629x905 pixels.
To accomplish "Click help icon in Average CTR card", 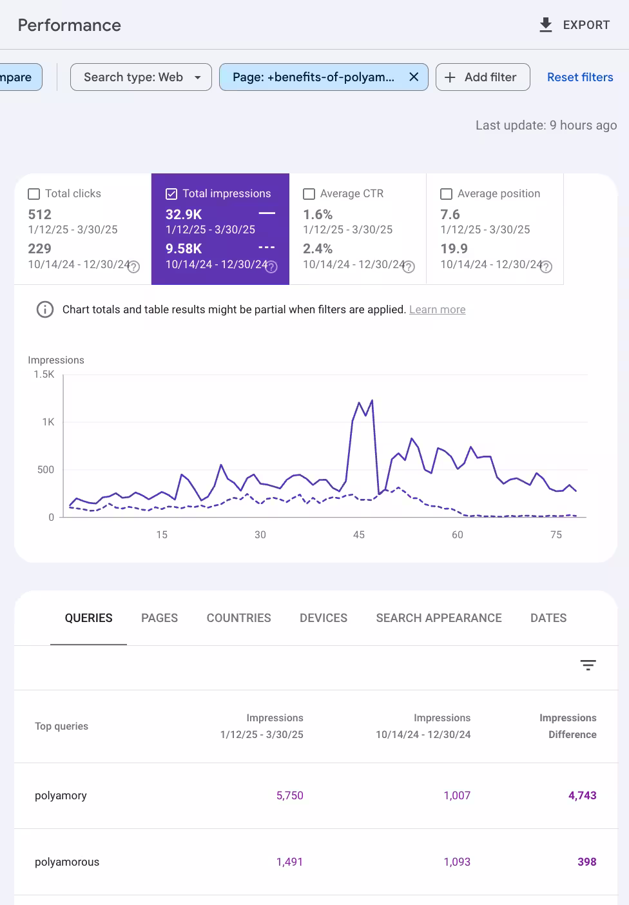I will click(x=409, y=267).
